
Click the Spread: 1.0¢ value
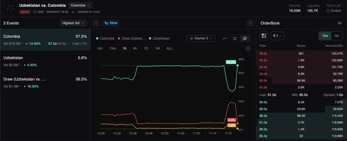[x=333, y=95]
